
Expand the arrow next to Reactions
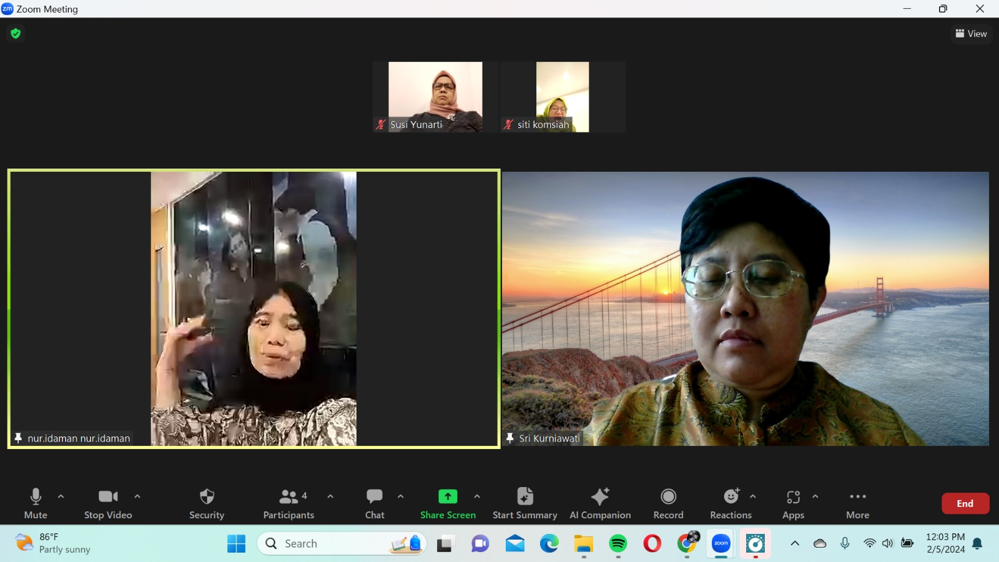point(753,496)
